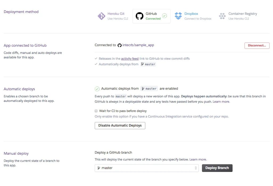Click the Container Registry hexagon icon
This screenshot has height=186, width=273.
click(222, 16)
